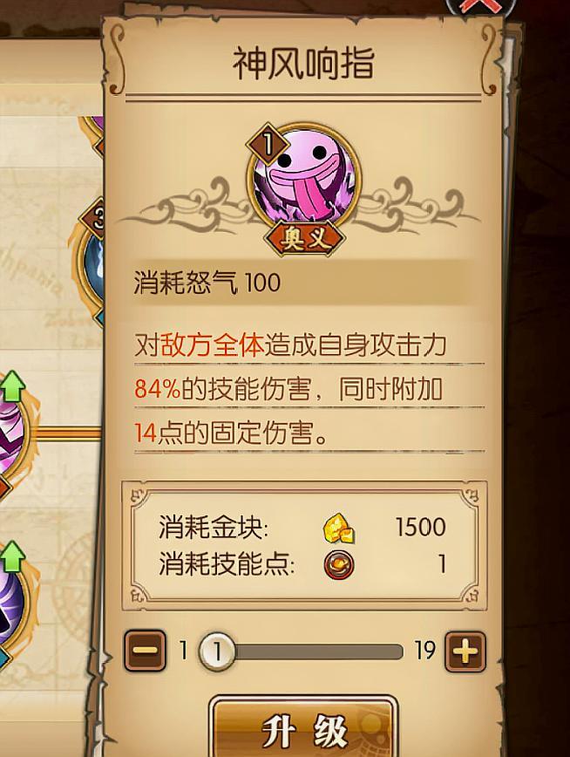
Task: Click the 升级 upgrade button
Action: (303, 727)
